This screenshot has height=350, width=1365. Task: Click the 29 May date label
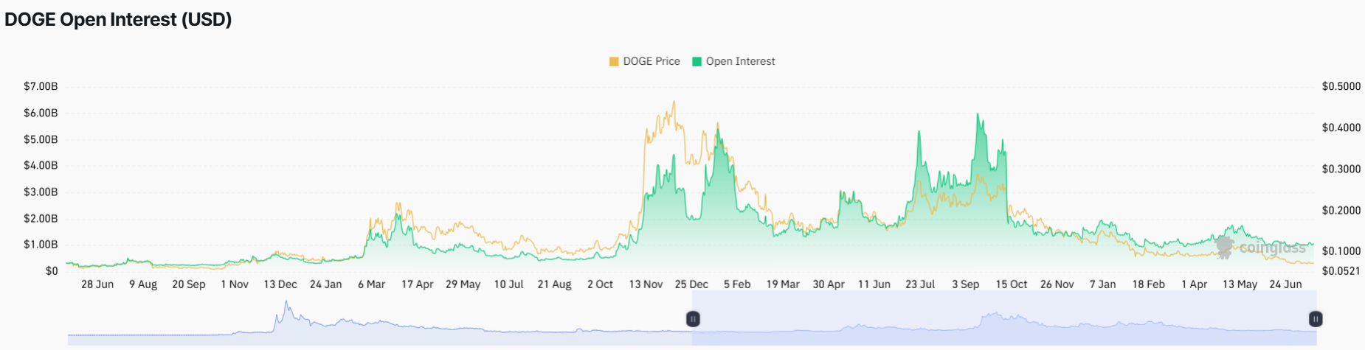[463, 284]
